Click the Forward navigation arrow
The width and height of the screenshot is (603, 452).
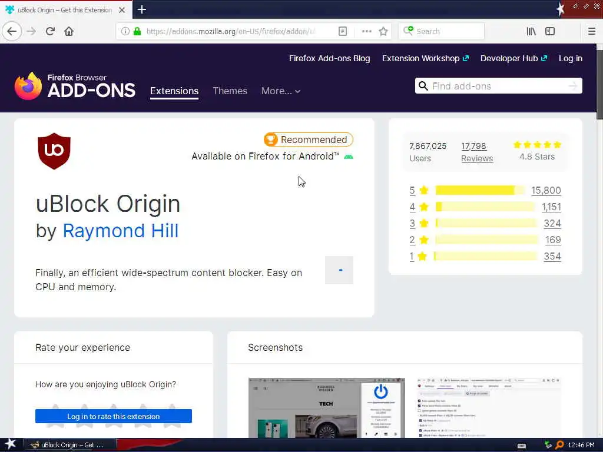tap(31, 31)
